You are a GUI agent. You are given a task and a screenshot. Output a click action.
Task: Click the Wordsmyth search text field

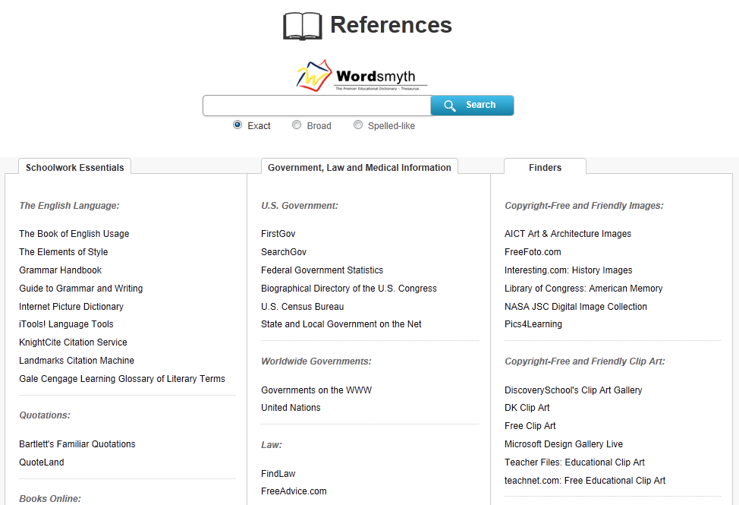[x=316, y=105]
